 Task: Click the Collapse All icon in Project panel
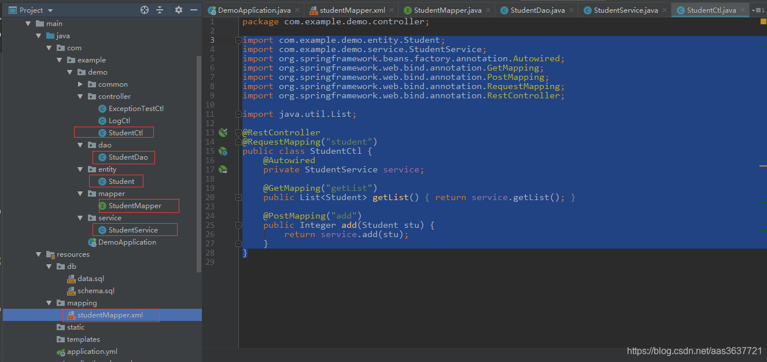160,10
